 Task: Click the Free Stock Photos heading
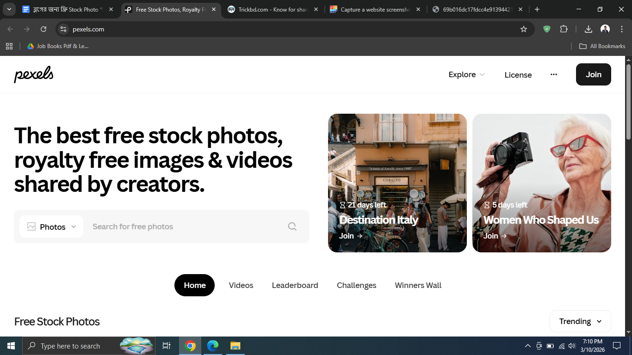coord(57,321)
